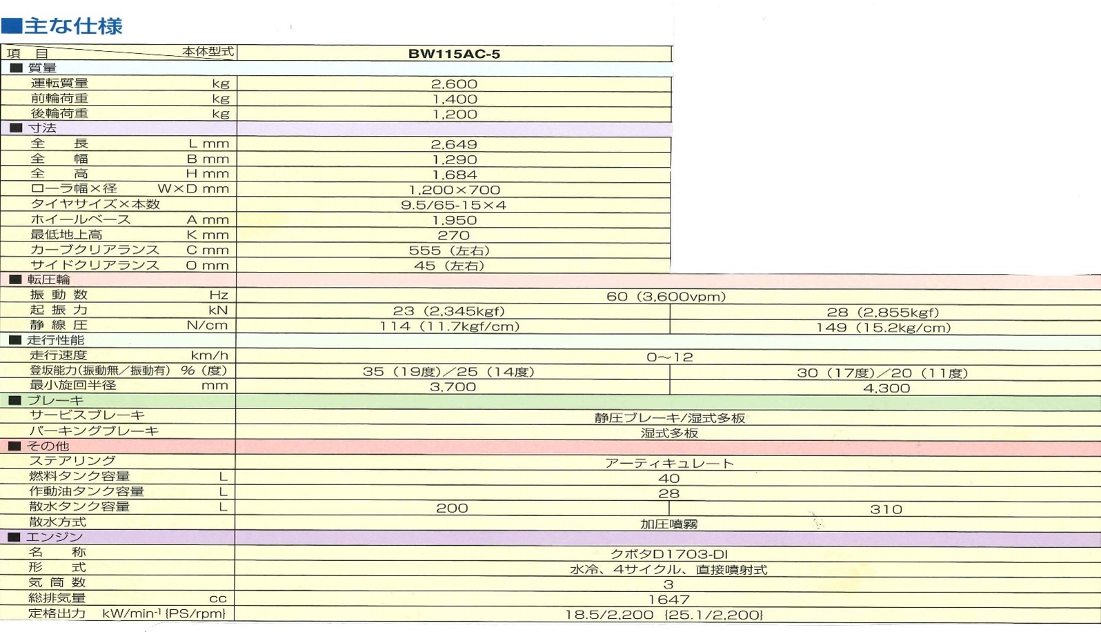Click exciting force 28 (2,855kgf)
Screen dimensions: 1101x632
(x=883, y=313)
